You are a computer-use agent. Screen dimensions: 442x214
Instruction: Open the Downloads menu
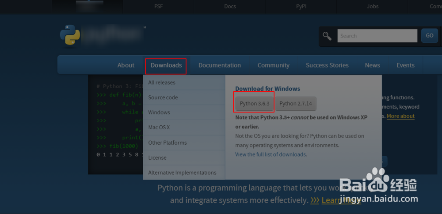pyautogui.click(x=166, y=65)
